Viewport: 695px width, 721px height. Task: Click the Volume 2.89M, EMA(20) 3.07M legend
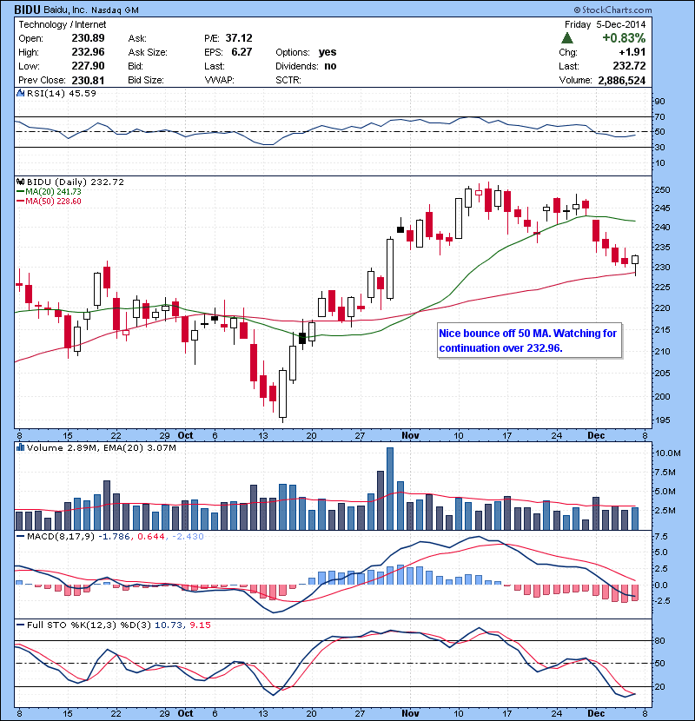(101, 447)
